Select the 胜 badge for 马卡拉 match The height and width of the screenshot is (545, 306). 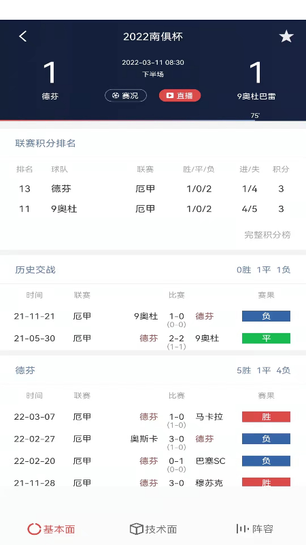(x=266, y=417)
